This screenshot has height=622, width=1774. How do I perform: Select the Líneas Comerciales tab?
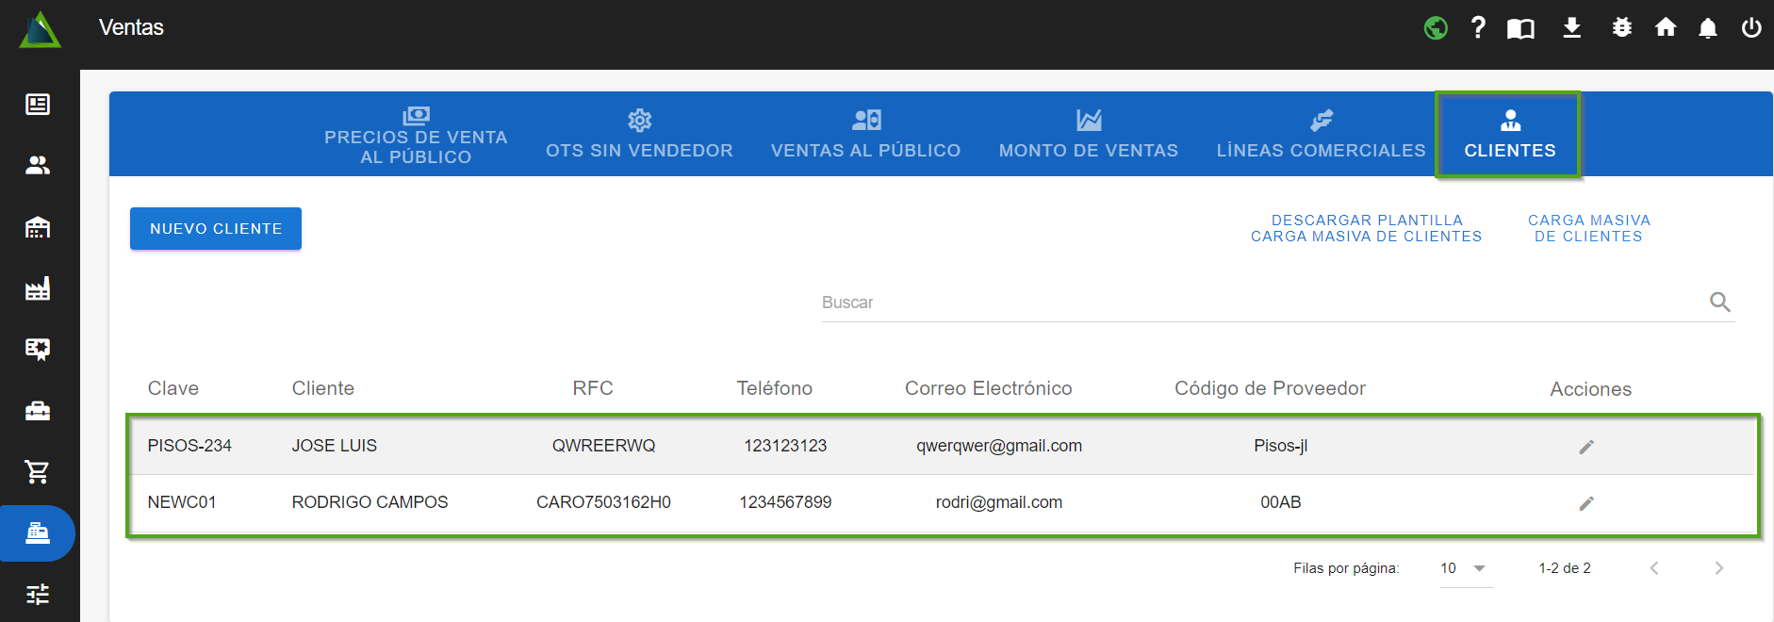point(1321,134)
